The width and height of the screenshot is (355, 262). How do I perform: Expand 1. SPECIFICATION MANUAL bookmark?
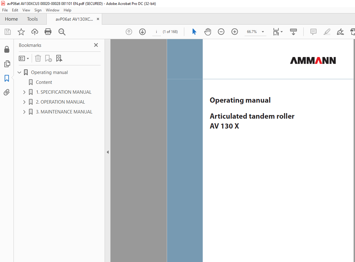point(24,92)
